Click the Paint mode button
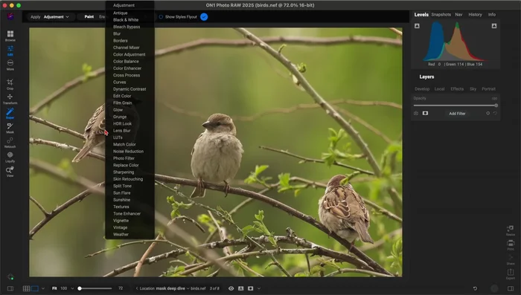 89,16
